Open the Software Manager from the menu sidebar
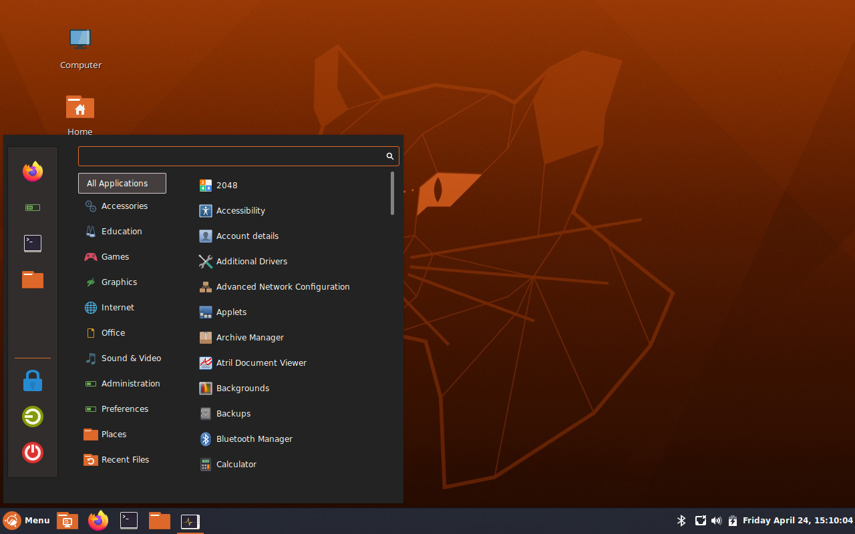This screenshot has width=855, height=534. (x=32, y=207)
